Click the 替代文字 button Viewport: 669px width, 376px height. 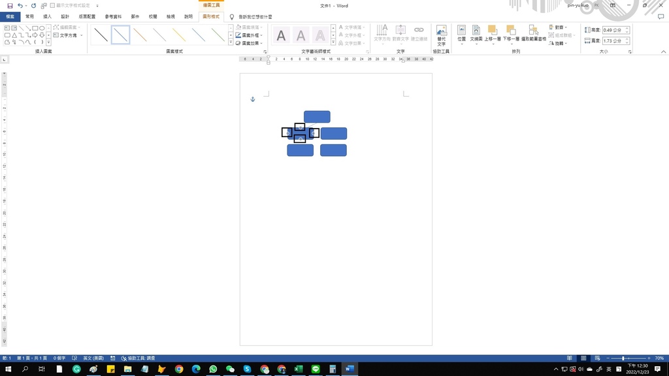(x=441, y=35)
